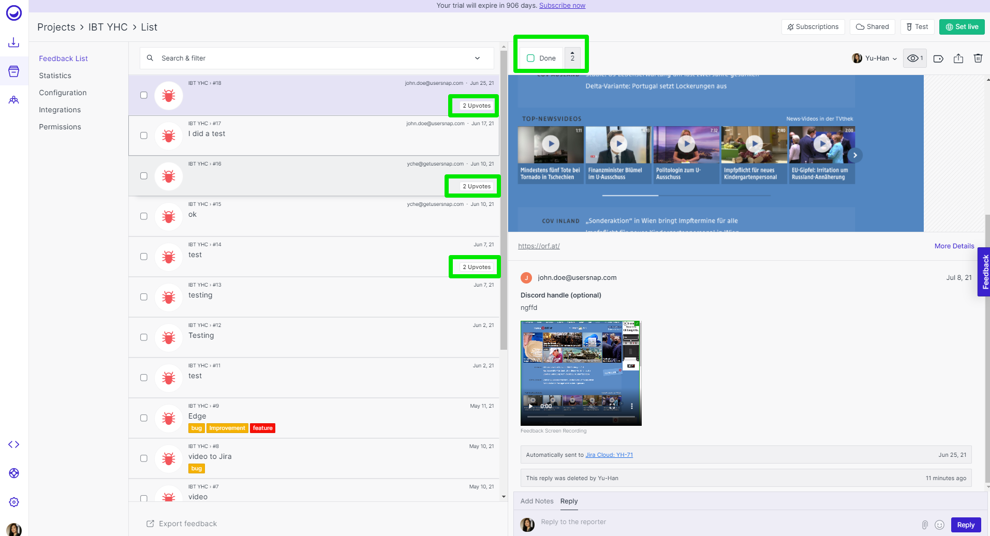The width and height of the screenshot is (990, 536).
Task: Click the Projects breadcrumb
Action: (56, 27)
